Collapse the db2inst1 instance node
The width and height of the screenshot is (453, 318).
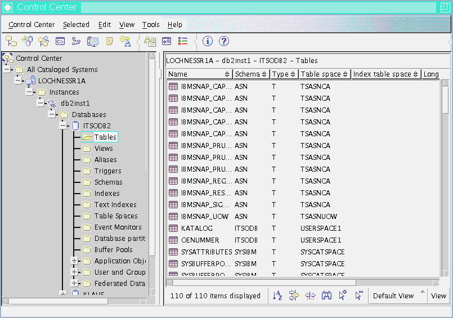click(x=41, y=103)
